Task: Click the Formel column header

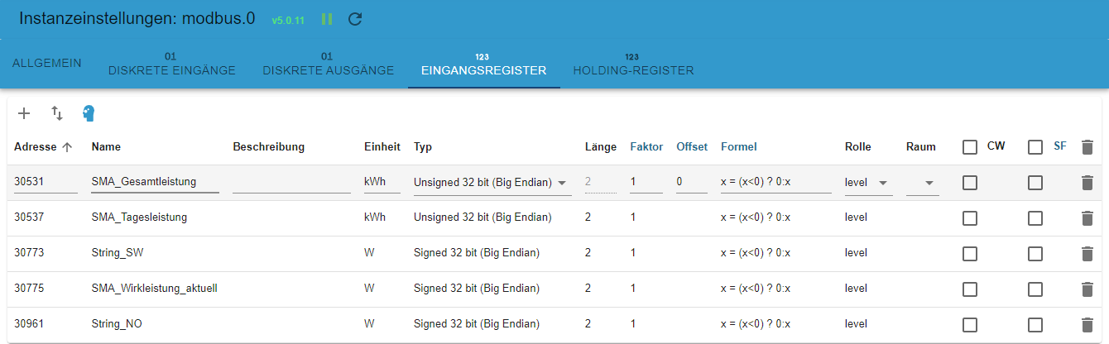Action: 738,147
